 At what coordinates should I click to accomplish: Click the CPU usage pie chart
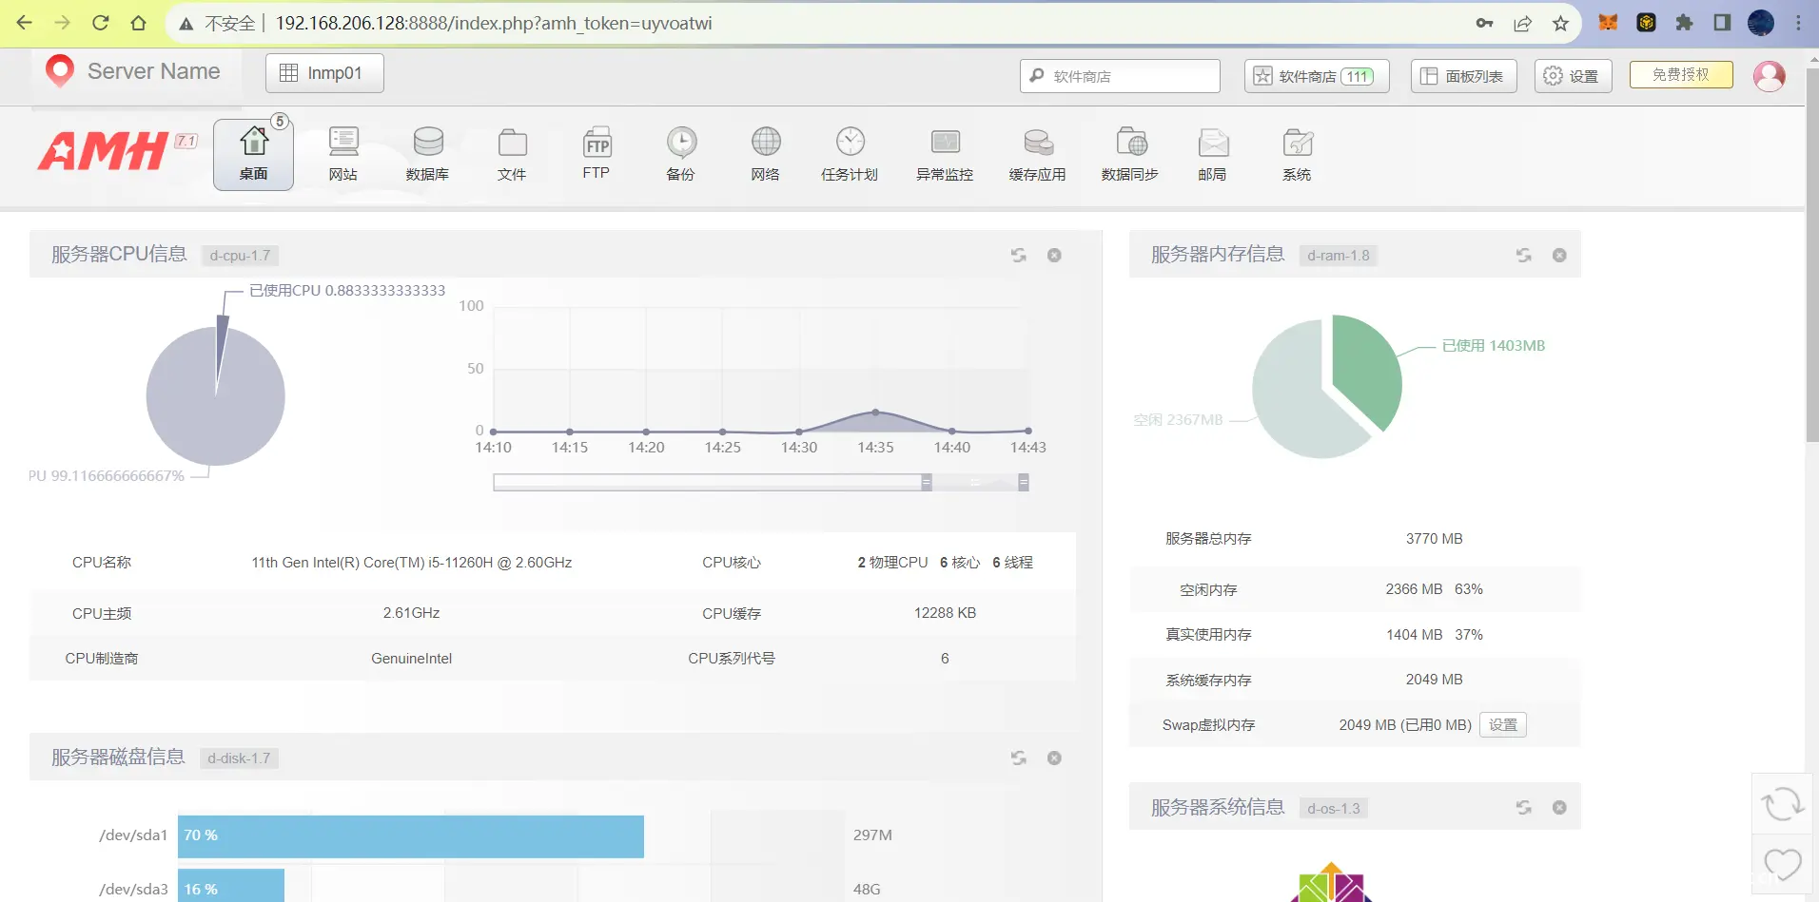tap(216, 396)
